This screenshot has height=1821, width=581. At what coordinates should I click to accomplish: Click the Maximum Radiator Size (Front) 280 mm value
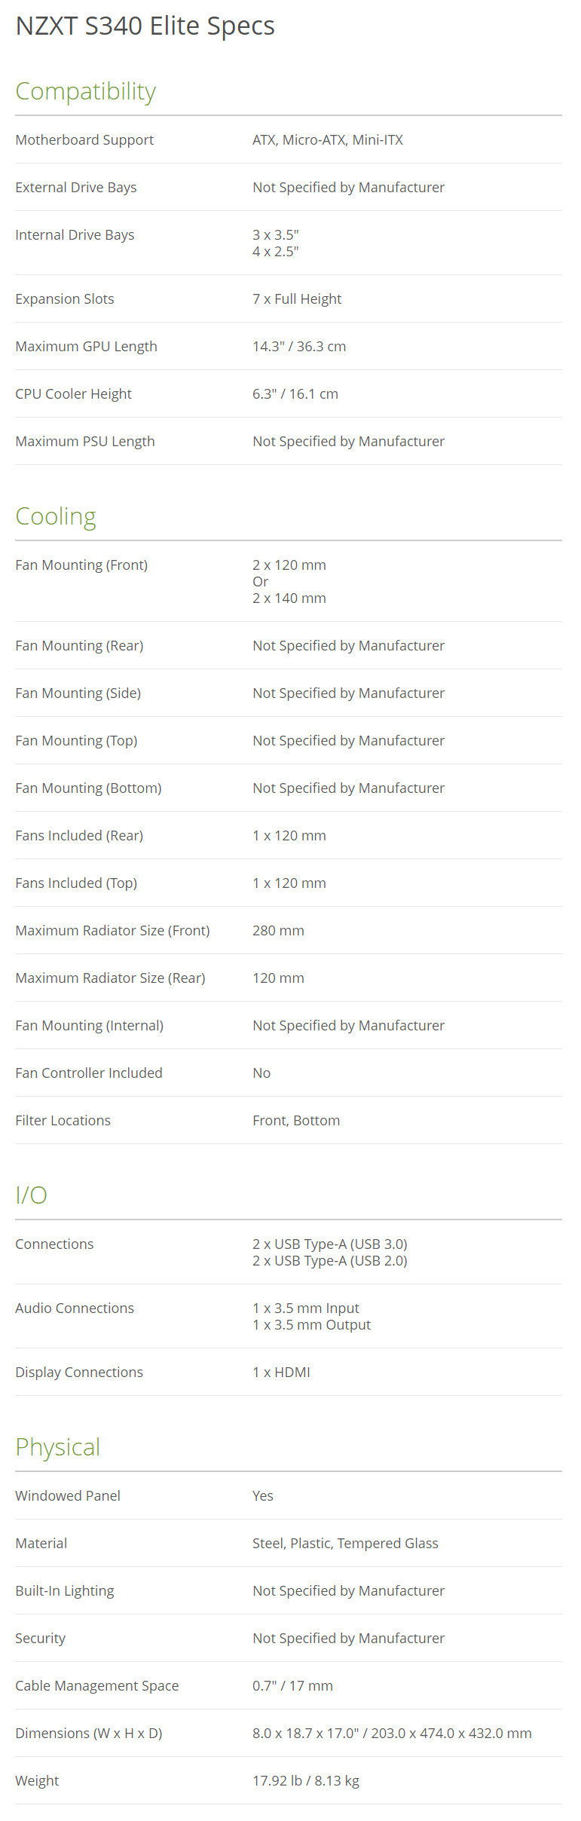(278, 931)
